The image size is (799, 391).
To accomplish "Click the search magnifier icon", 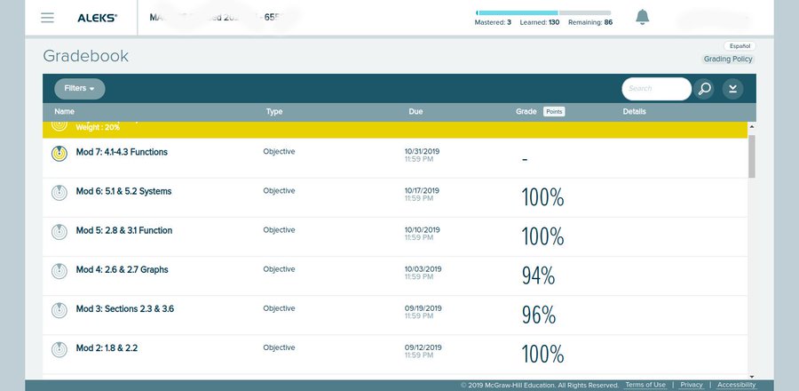I will [x=704, y=89].
